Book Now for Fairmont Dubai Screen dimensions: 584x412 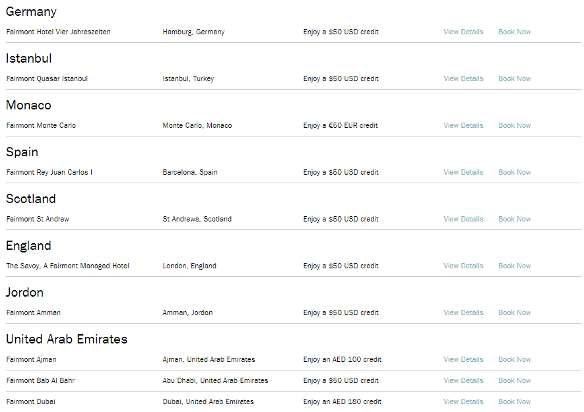(x=514, y=402)
